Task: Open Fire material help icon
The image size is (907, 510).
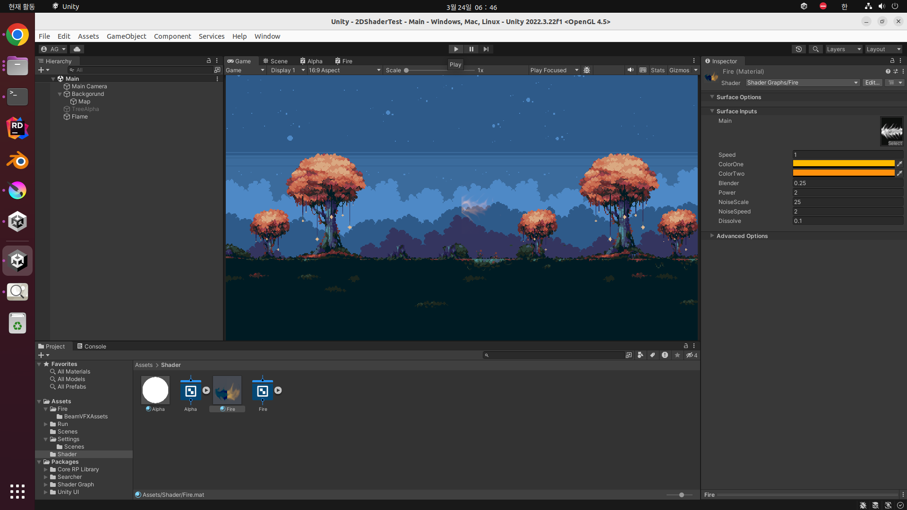Action: pyautogui.click(x=888, y=72)
